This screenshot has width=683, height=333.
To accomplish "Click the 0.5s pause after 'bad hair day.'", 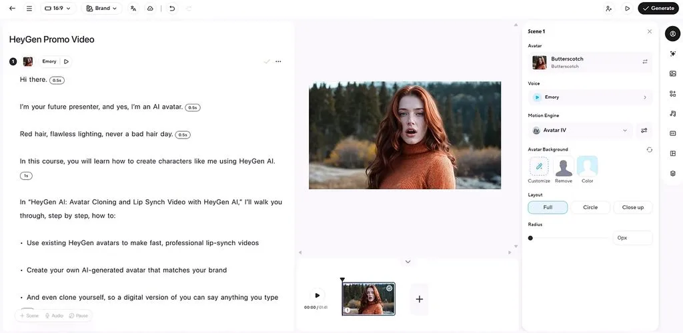I will coord(183,135).
